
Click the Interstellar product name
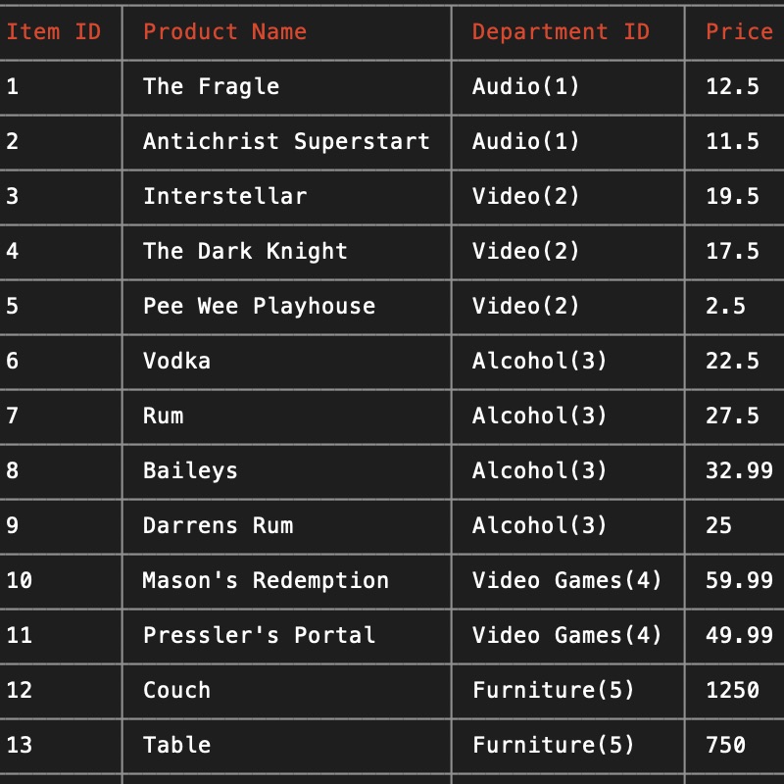pyautogui.click(x=224, y=196)
